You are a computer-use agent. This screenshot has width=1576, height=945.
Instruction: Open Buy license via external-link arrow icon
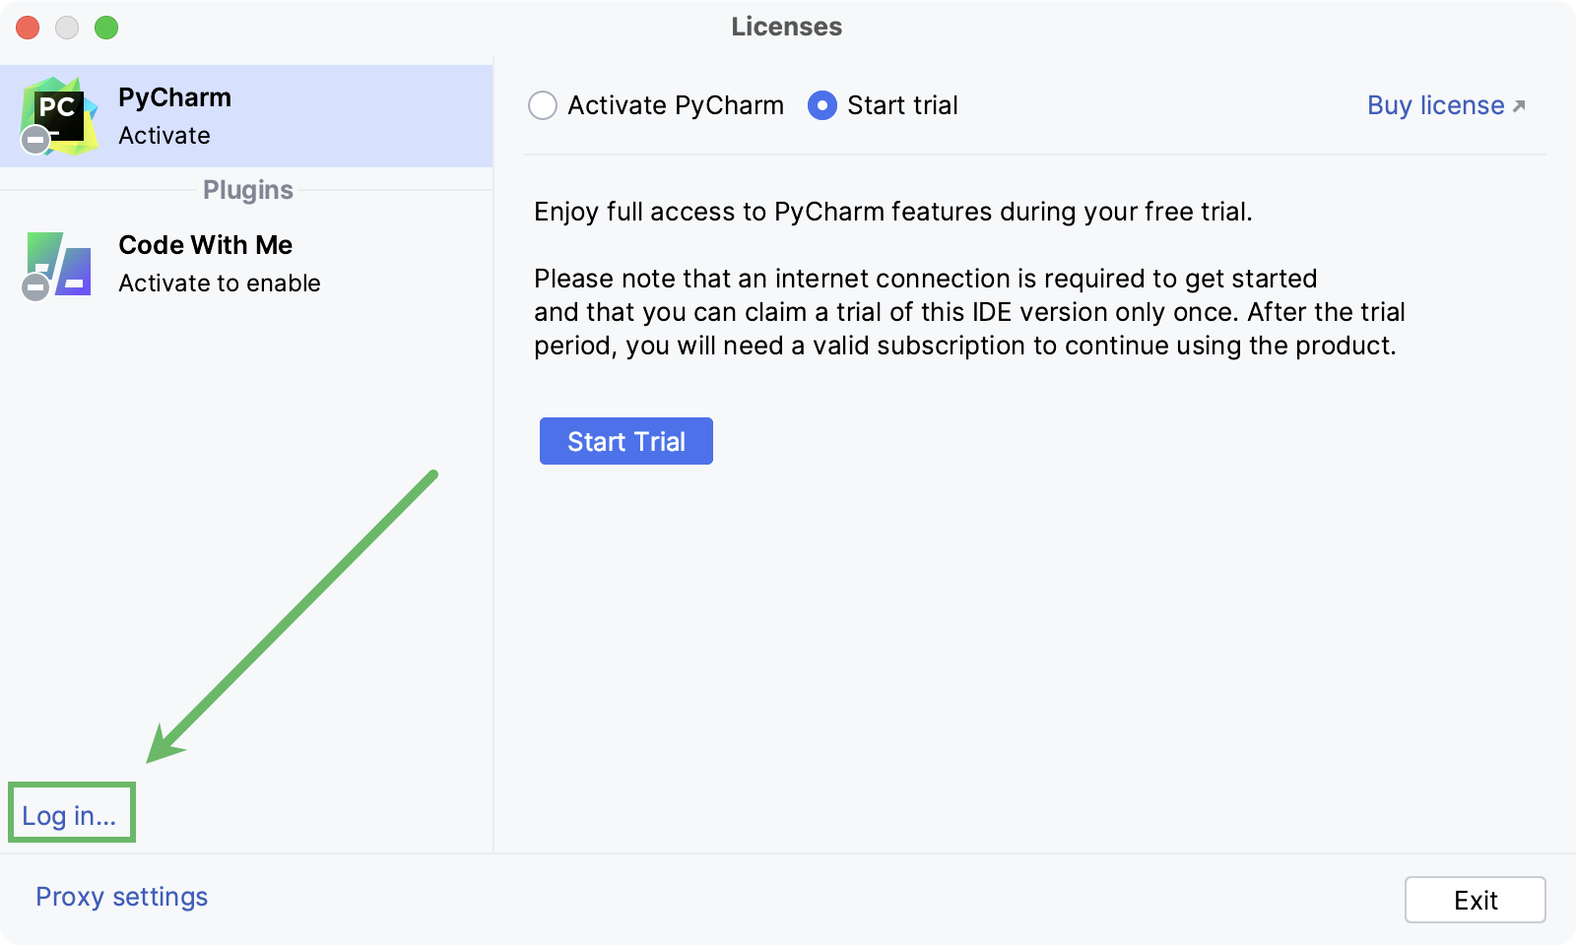(1520, 104)
